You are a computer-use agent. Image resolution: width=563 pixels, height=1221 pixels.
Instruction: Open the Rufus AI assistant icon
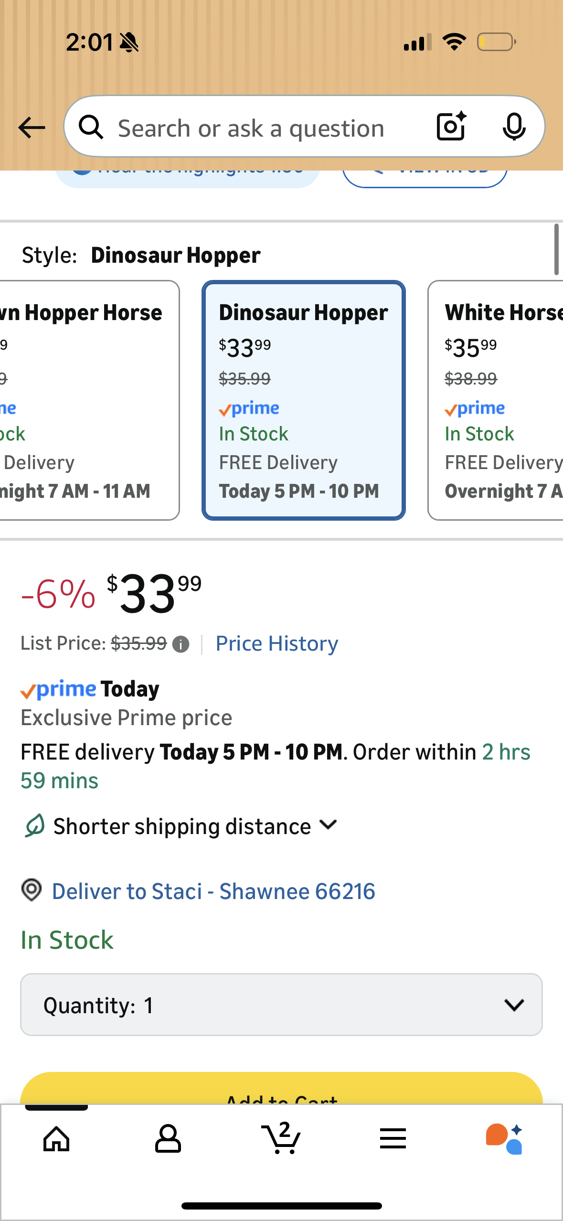tap(504, 1139)
